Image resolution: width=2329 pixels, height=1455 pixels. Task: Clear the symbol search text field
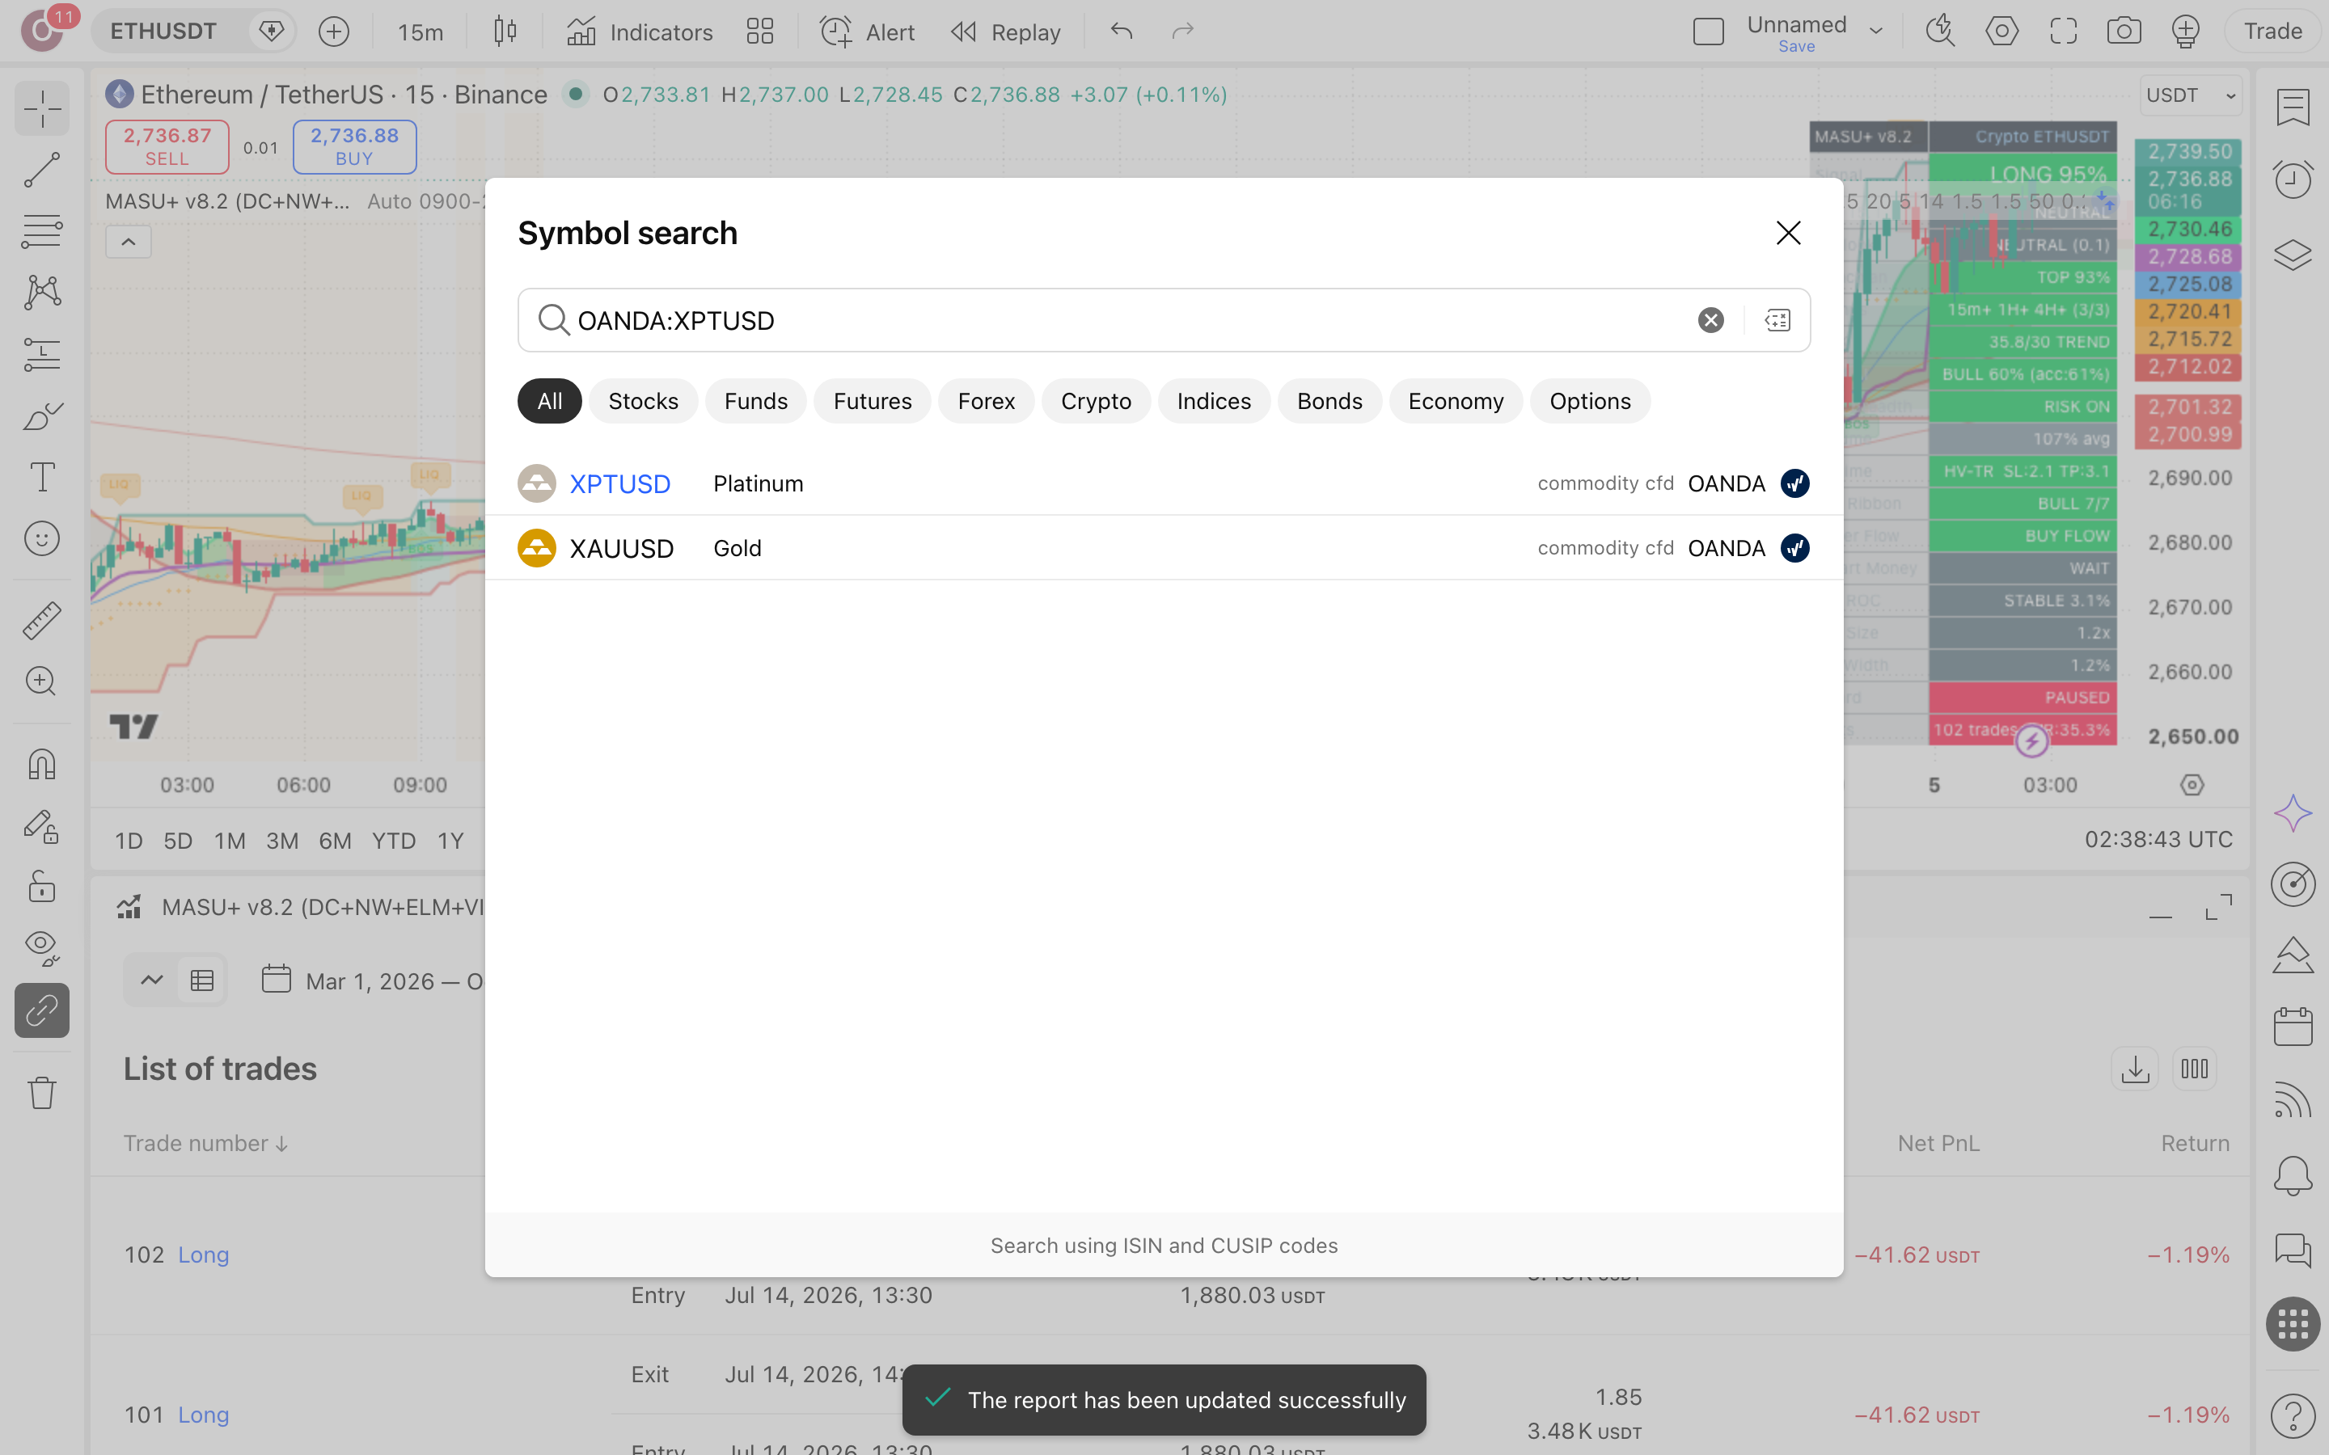[1710, 320]
